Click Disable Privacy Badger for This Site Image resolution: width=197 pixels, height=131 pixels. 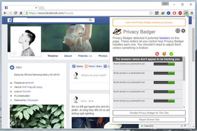point(149,113)
